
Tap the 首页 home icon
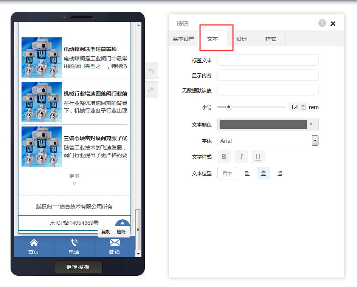[34, 242]
